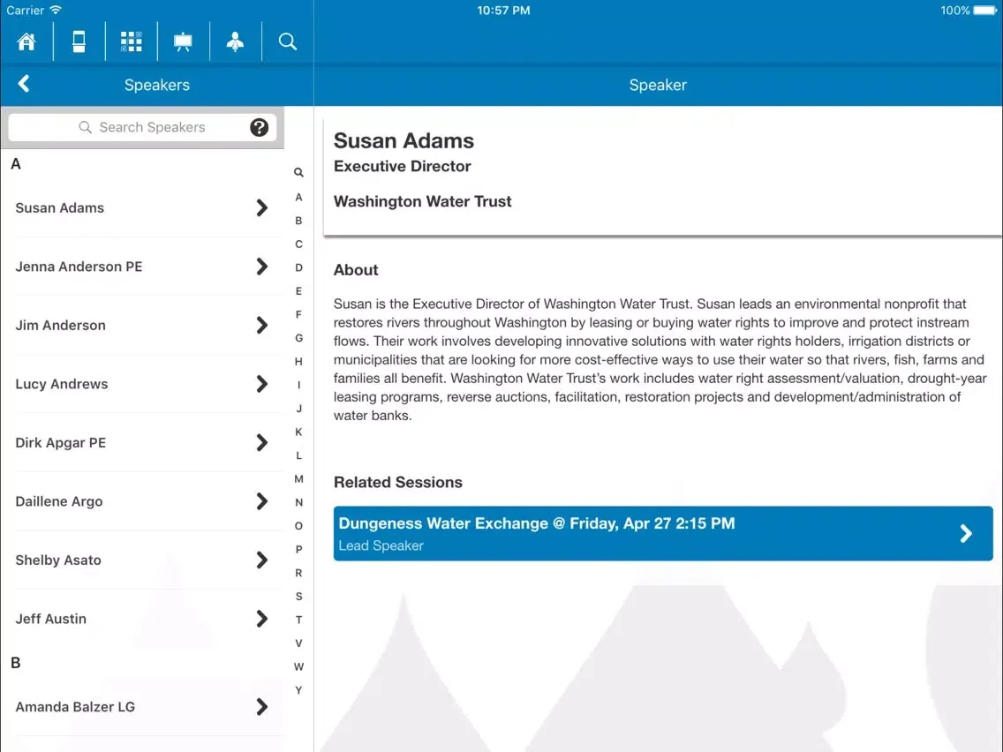Open Susan Adams chevron arrow
The width and height of the screenshot is (1003, 752).
261,207
